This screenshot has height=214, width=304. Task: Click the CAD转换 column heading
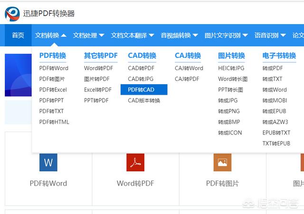[142, 56]
